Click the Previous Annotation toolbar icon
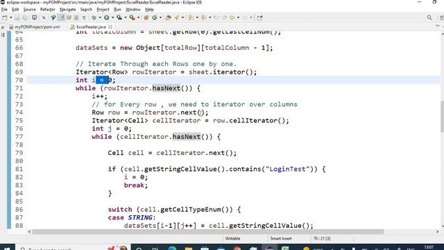Screen dimensions: 444x250 [x=203, y=17]
